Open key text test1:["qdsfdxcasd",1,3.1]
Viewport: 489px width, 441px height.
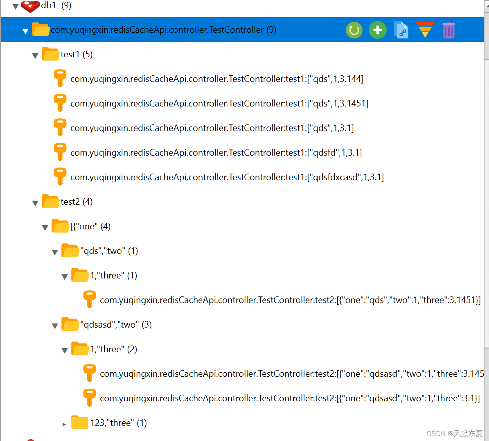tap(227, 177)
